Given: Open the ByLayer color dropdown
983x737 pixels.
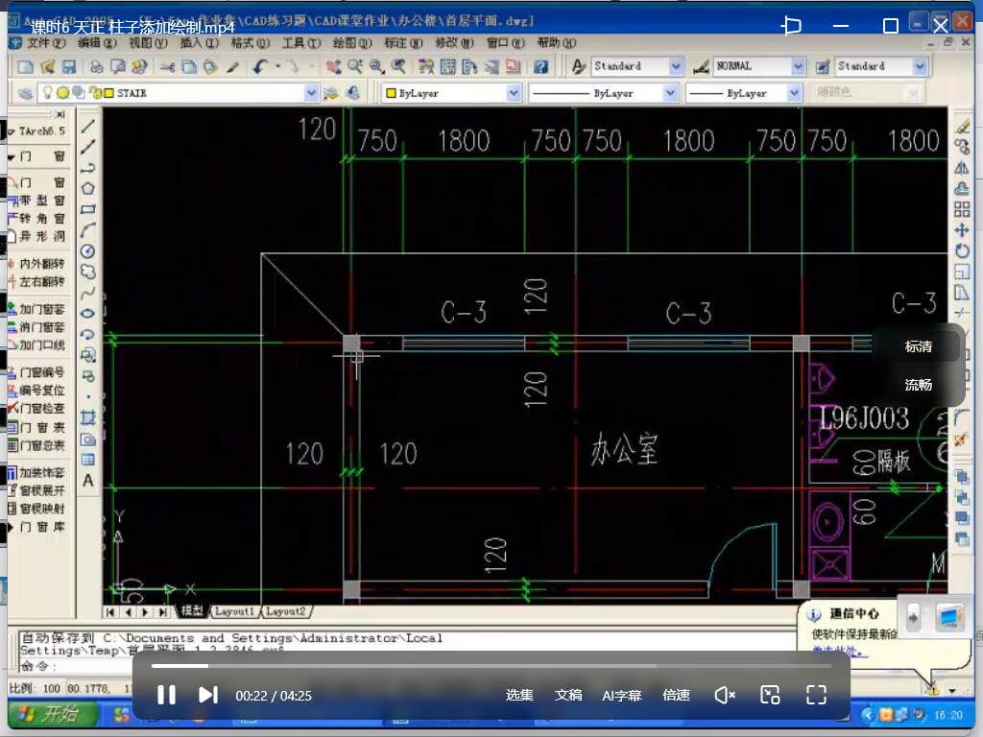Looking at the screenshot, I should pyautogui.click(x=513, y=93).
